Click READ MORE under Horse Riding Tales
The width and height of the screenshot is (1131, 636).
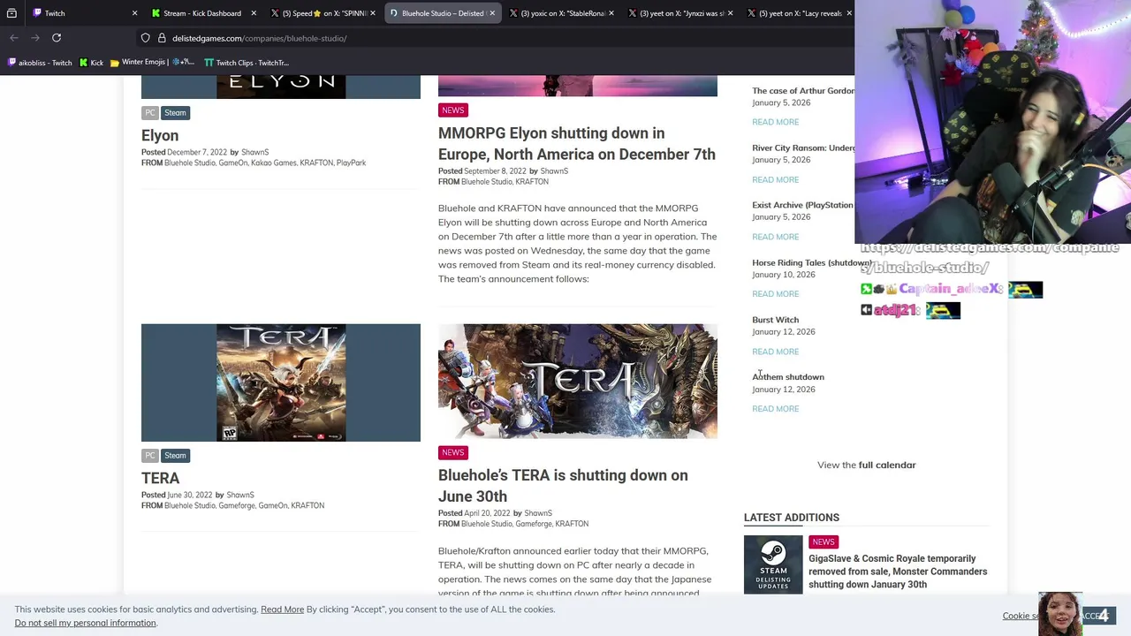[775, 294]
